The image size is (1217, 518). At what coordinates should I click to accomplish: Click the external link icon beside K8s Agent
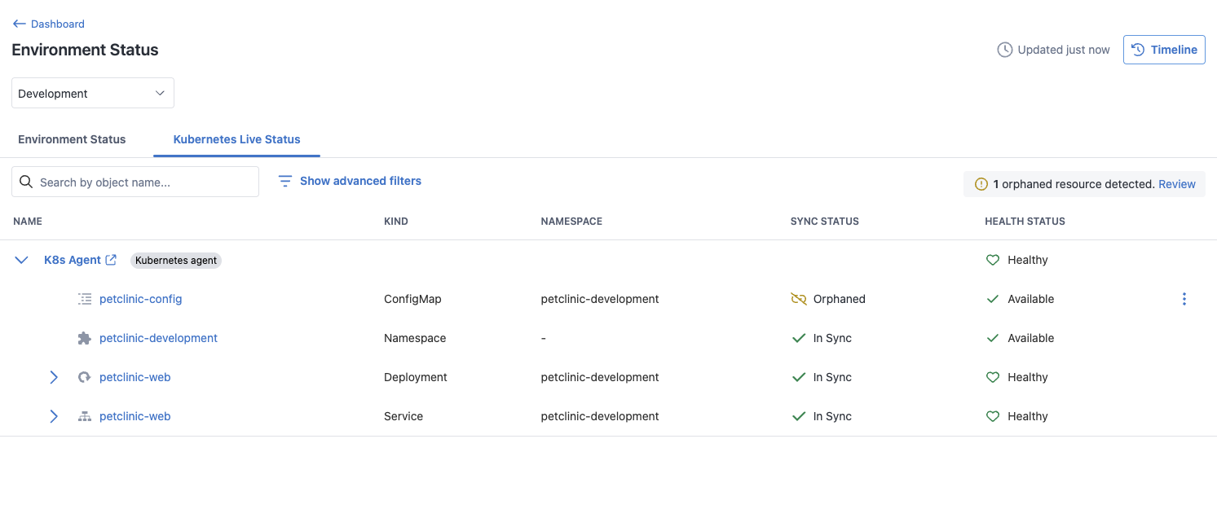[x=112, y=260]
